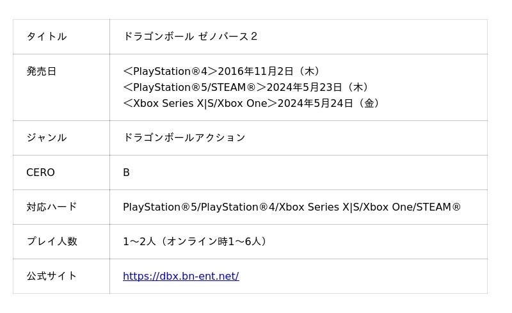The image size is (512, 313).
Task: Click the タイトル row label
Action: (46, 36)
